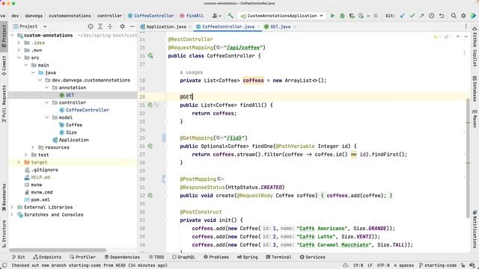
Task: Click gutter icon on line 16
Action: 150,55
